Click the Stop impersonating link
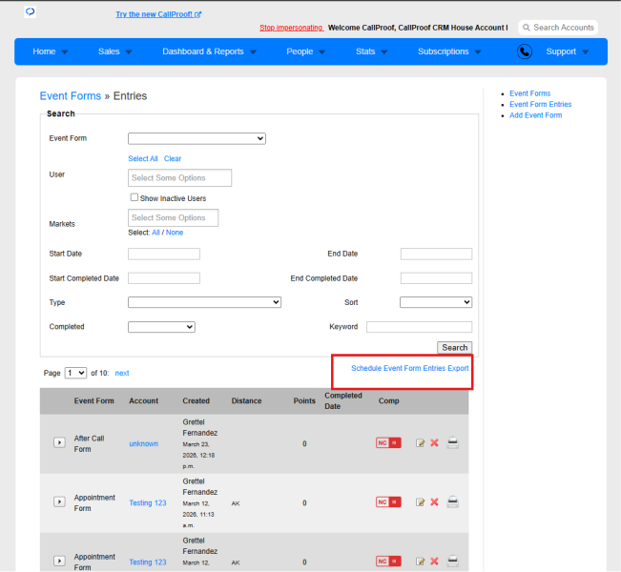 [291, 28]
